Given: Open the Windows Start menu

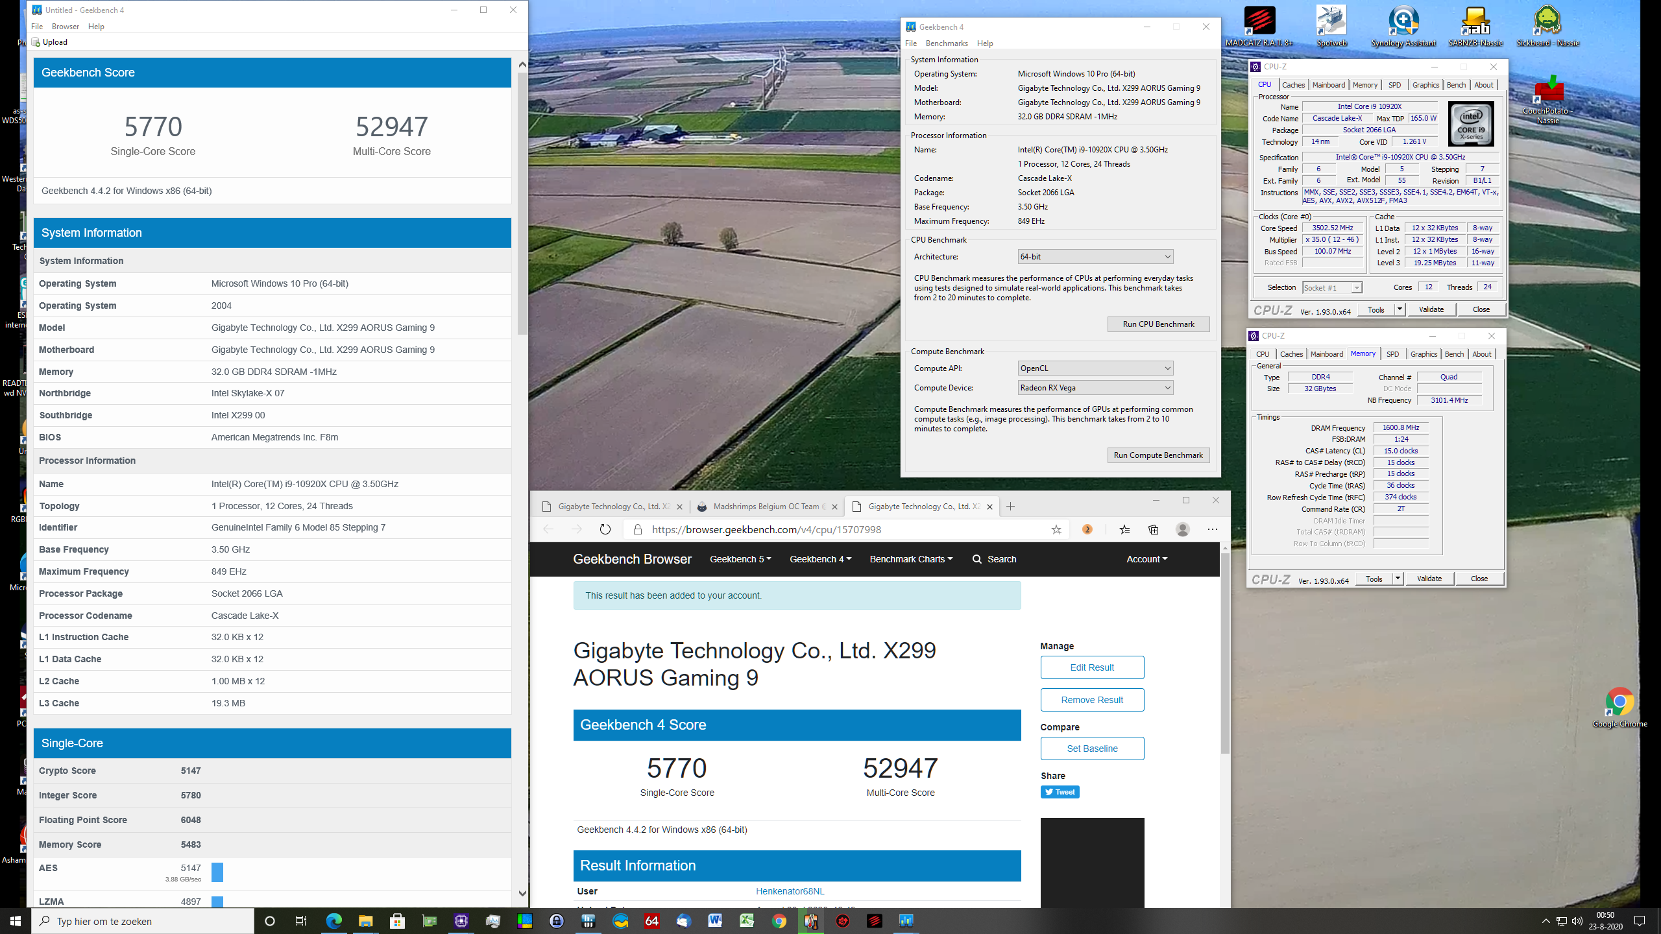Looking at the screenshot, I should pos(16,921).
